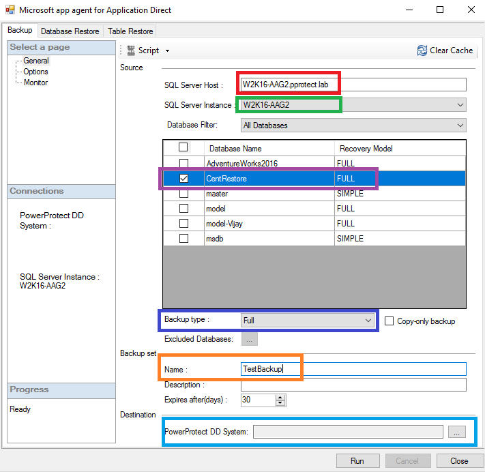485x472 pixels.
Task: Select Monitor in the page tree
Action: (36, 83)
